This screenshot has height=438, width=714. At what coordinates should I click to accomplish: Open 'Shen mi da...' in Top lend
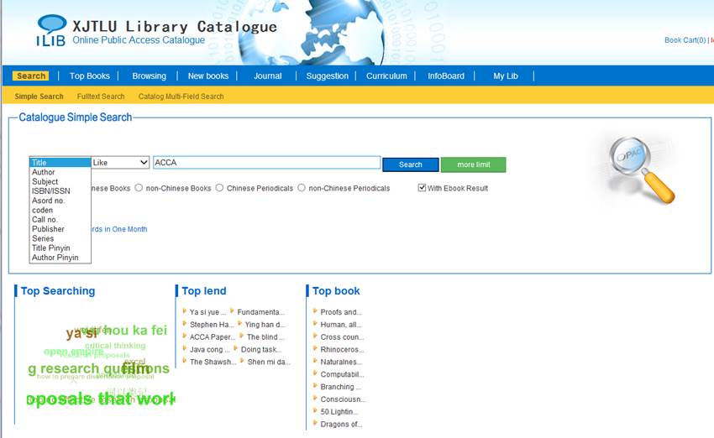(x=269, y=362)
